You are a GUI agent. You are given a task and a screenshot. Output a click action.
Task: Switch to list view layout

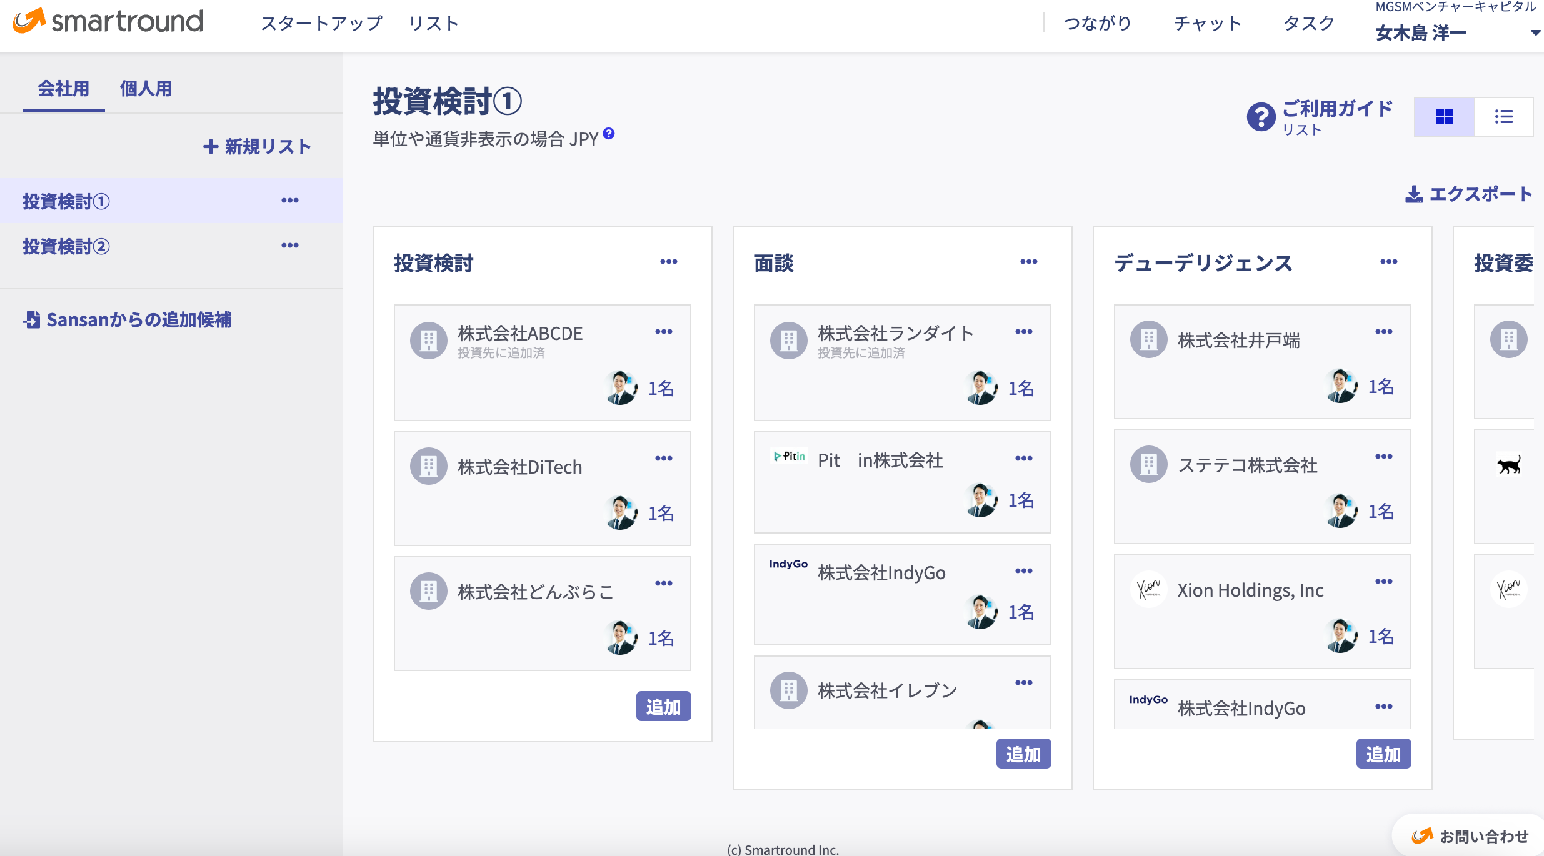[x=1503, y=117]
